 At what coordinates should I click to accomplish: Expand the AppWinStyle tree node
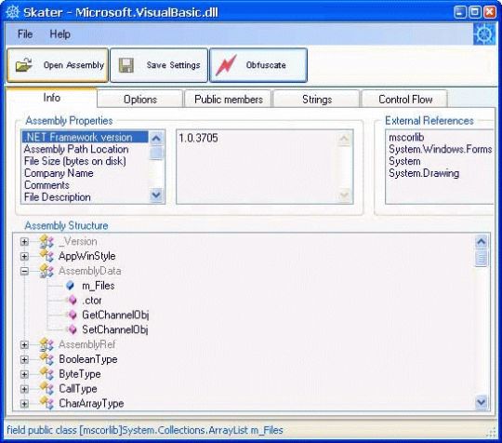24,256
